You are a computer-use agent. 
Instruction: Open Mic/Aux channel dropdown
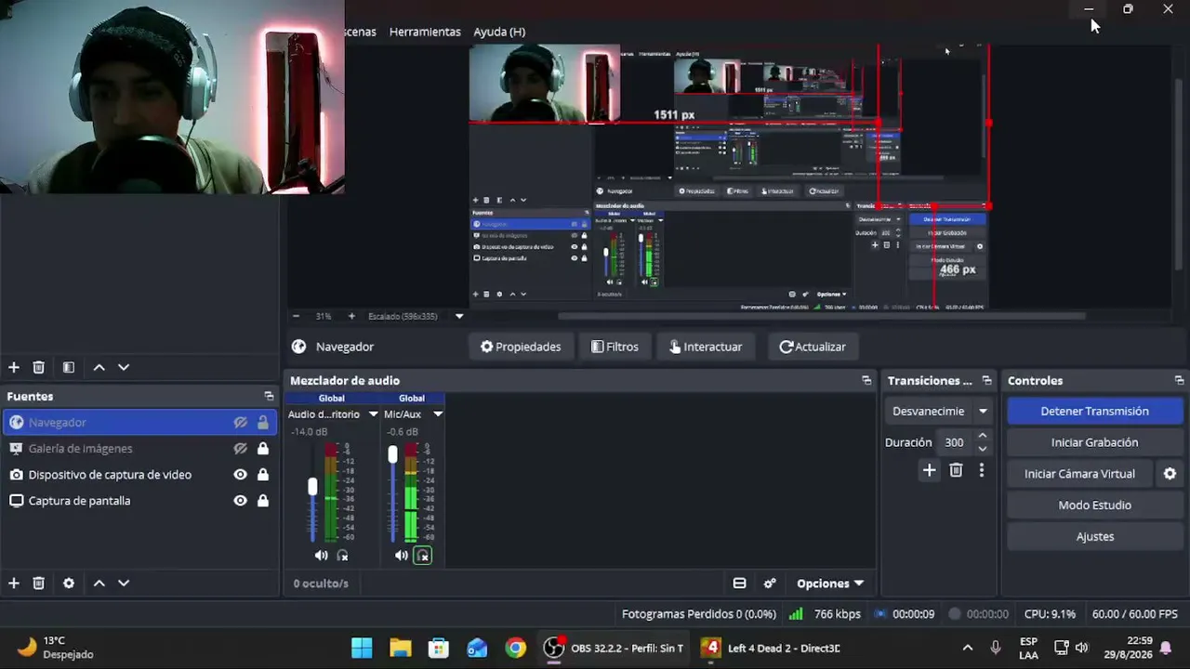438,414
